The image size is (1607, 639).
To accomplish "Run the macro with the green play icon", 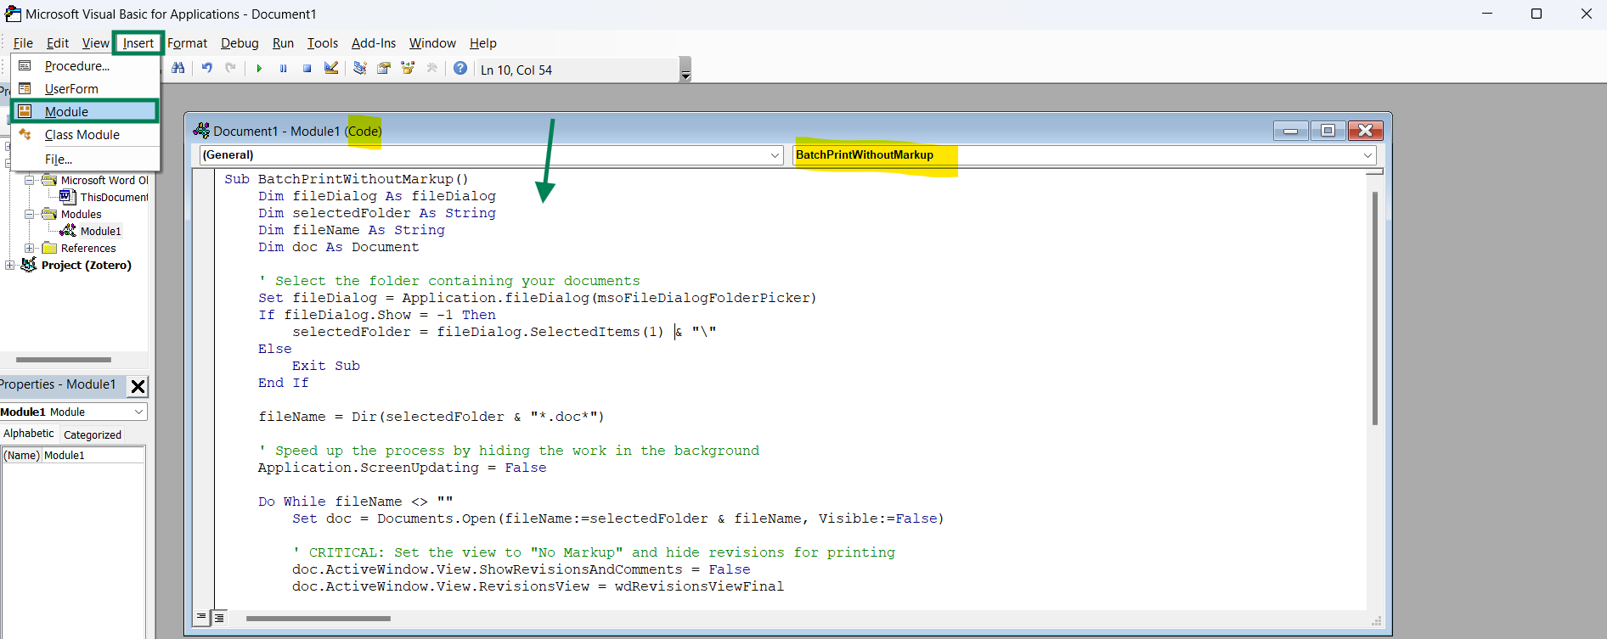I will (259, 69).
